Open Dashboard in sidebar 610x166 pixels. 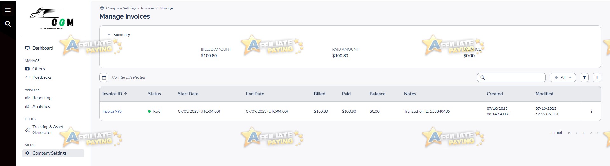click(x=43, y=48)
